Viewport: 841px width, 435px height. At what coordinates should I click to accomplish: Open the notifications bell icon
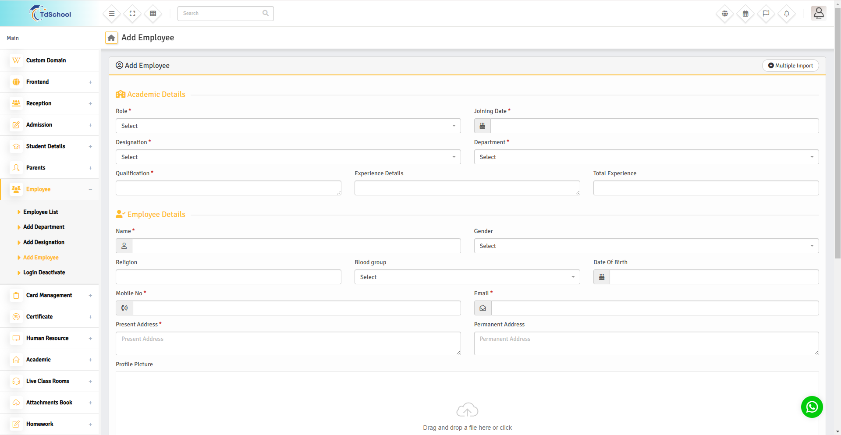tap(787, 14)
